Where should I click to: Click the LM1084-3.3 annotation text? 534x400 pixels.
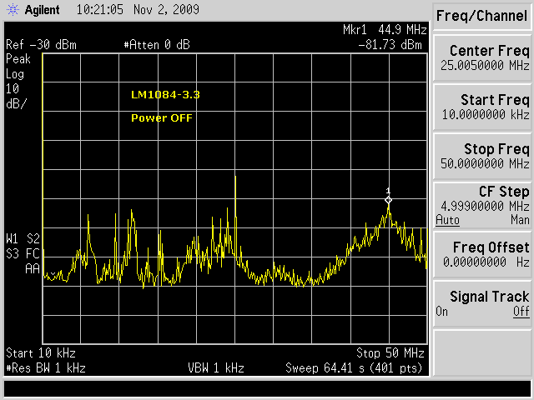coord(165,94)
